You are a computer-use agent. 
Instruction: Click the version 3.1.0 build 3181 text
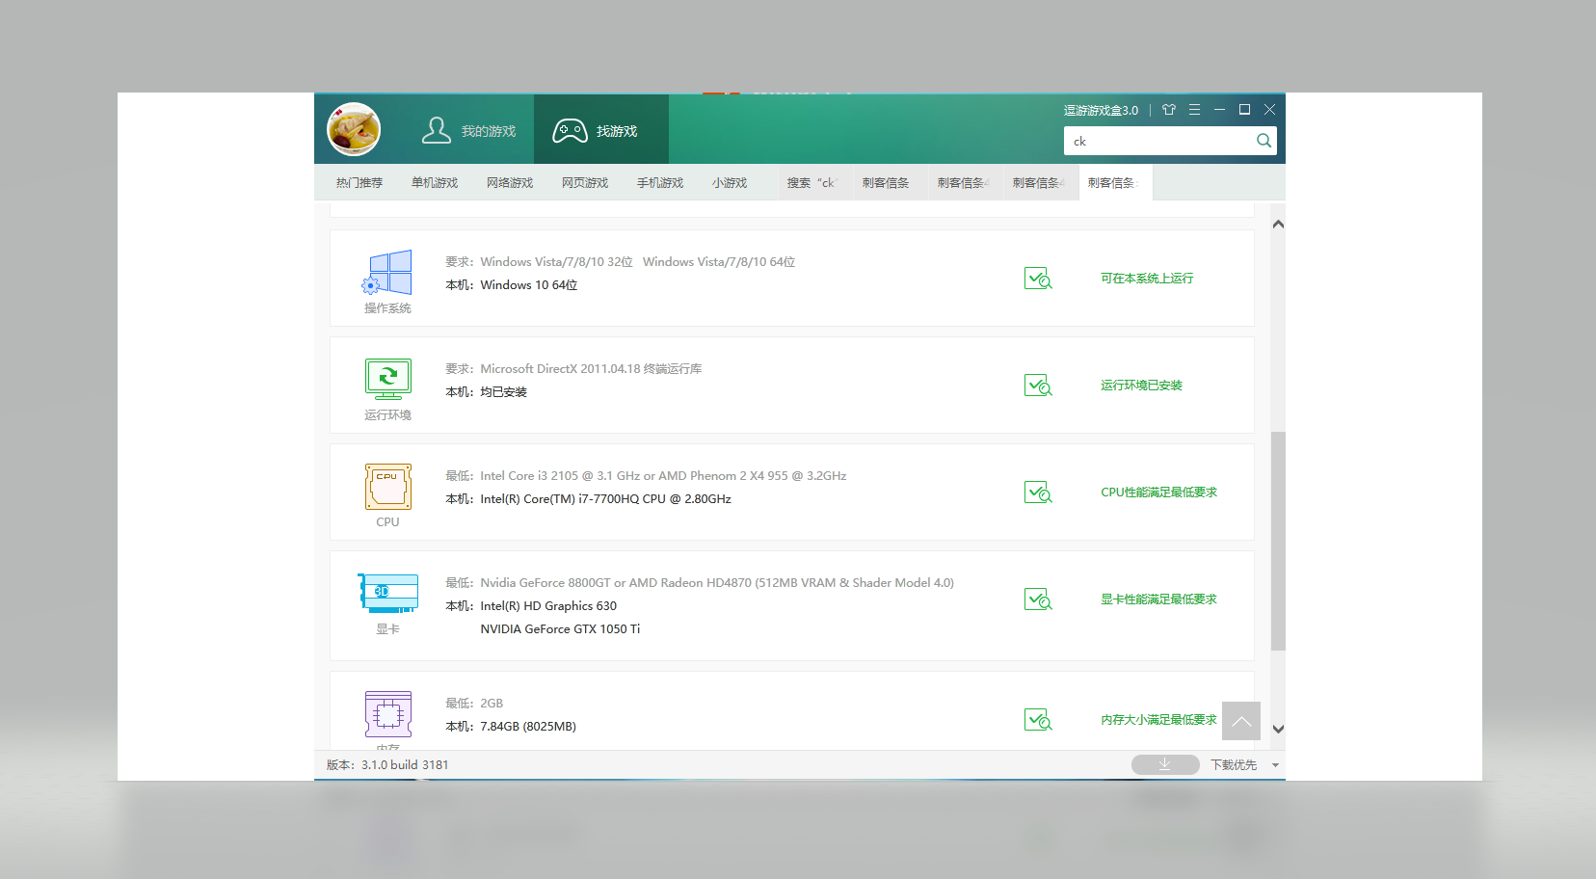point(387,765)
